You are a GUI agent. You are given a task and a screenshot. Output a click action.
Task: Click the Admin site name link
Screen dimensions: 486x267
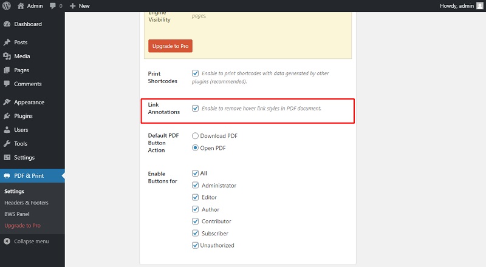click(35, 6)
